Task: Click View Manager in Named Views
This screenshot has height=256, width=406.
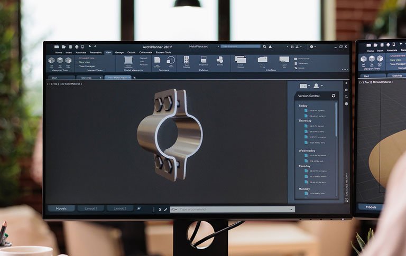Action: point(87,66)
